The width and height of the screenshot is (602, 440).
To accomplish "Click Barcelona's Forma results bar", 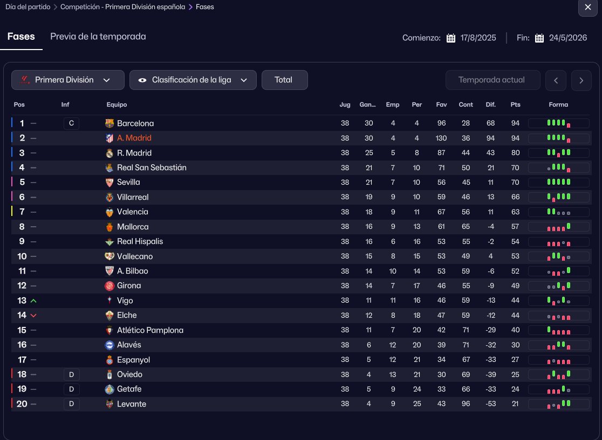I will point(558,123).
